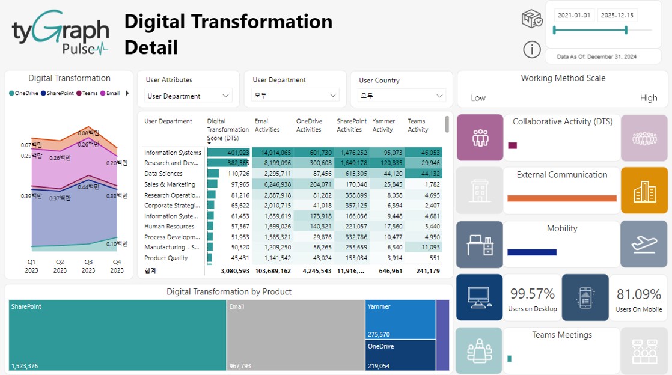Select the Research and Dev... row
Viewport: 672px width, 375px height.
pyautogui.click(x=292, y=163)
